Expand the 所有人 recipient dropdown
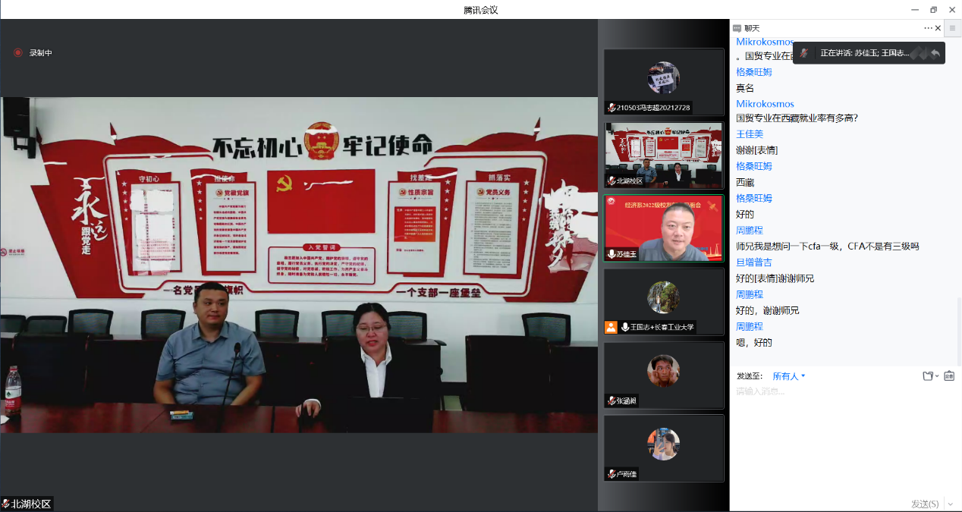Screen dimensions: 962x512 pos(789,376)
